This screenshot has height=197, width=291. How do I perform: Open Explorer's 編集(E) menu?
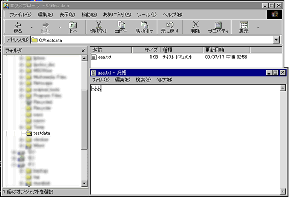pyautogui.click(x=45, y=14)
